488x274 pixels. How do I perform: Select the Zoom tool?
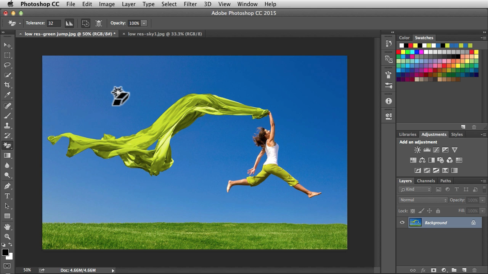point(7,237)
